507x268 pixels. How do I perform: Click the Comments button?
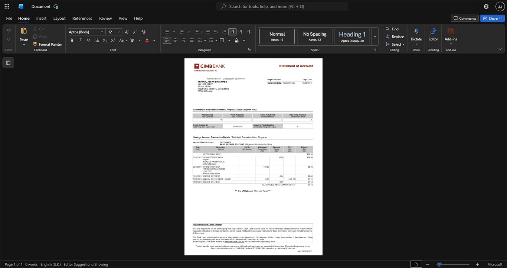[x=465, y=18]
